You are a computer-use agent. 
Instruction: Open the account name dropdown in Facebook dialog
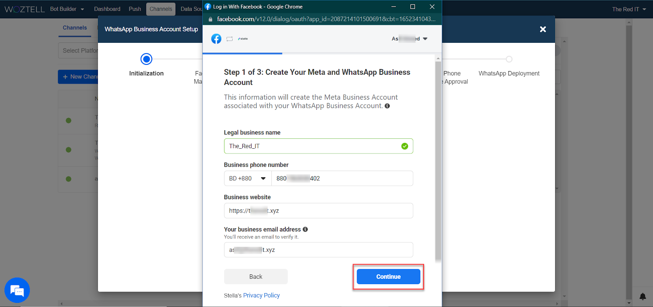(409, 39)
